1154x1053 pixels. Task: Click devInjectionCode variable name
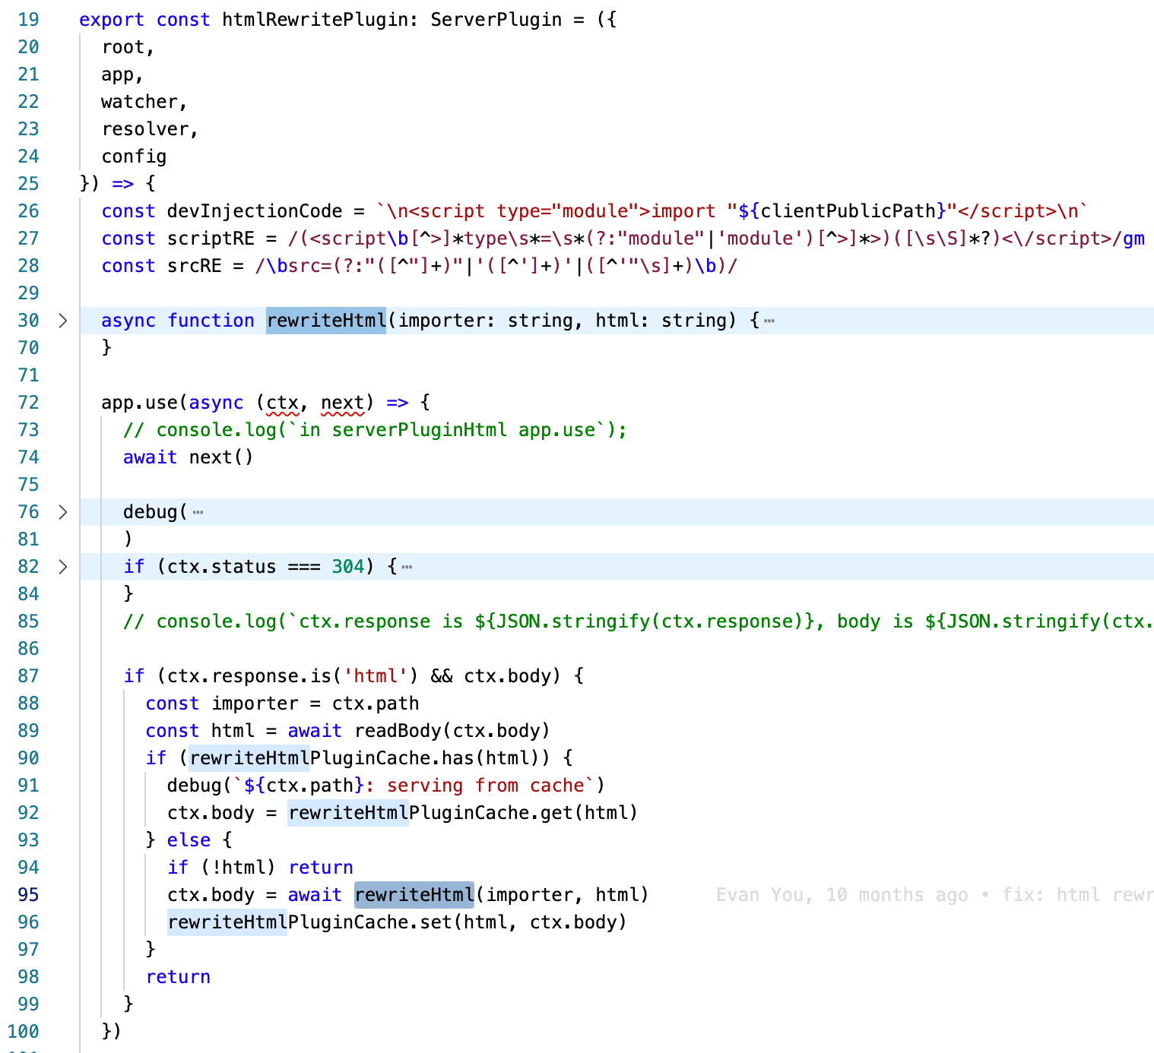pos(255,211)
